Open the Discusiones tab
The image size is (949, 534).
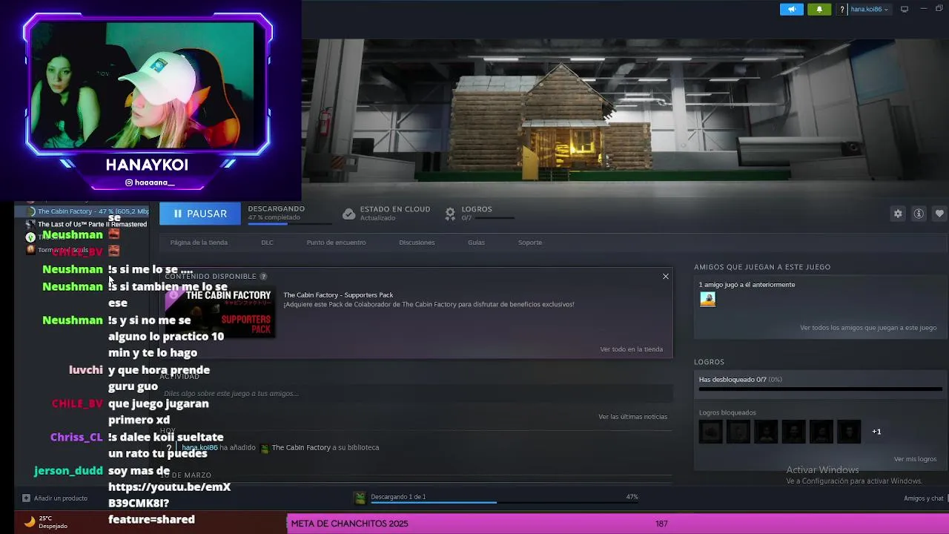coord(417,243)
